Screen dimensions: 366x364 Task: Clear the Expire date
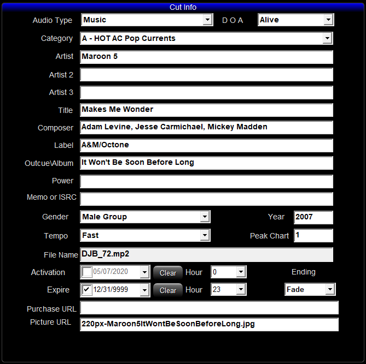click(x=168, y=290)
